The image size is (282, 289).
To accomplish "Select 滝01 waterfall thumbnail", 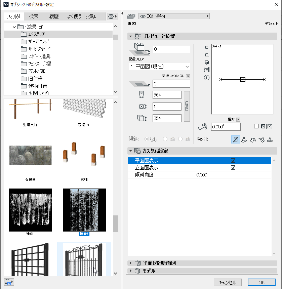I will point(30,210).
